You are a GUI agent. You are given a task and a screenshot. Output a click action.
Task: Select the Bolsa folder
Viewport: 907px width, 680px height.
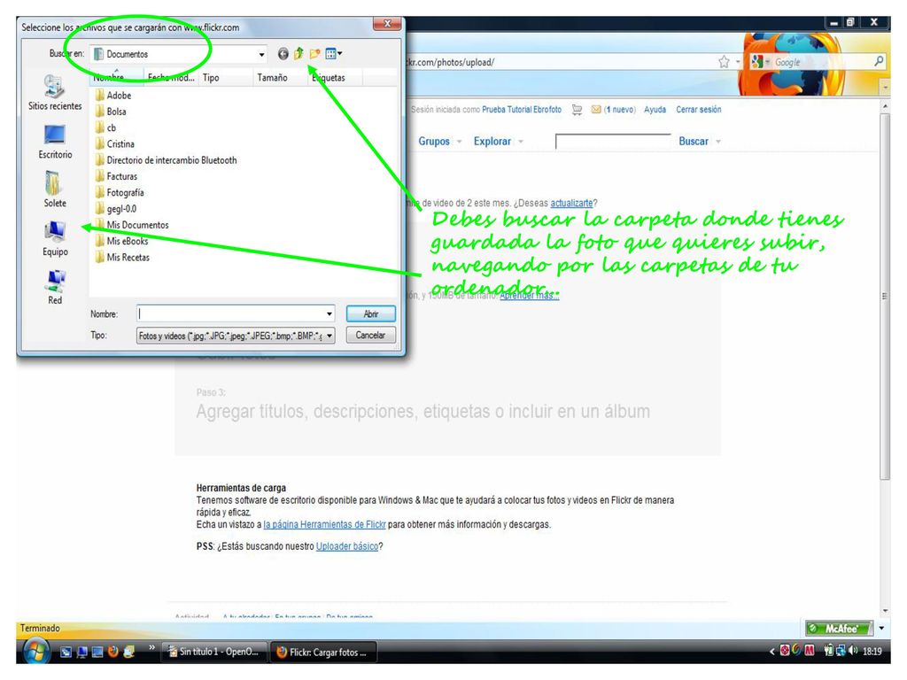point(111,112)
